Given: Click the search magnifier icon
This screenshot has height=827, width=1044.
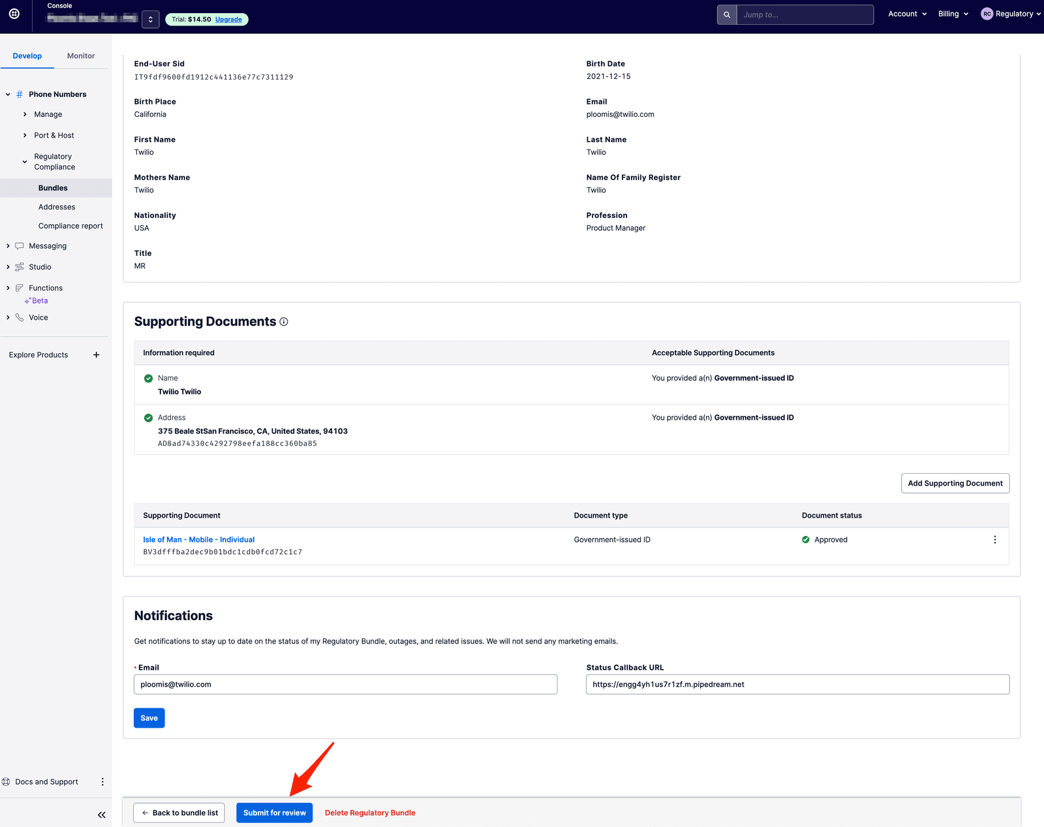Looking at the screenshot, I should [726, 14].
